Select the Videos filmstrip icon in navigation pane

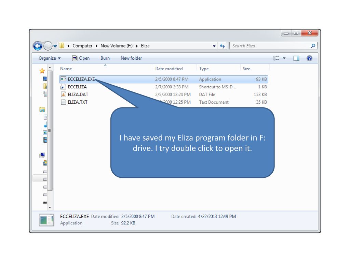tap(45, 140)
